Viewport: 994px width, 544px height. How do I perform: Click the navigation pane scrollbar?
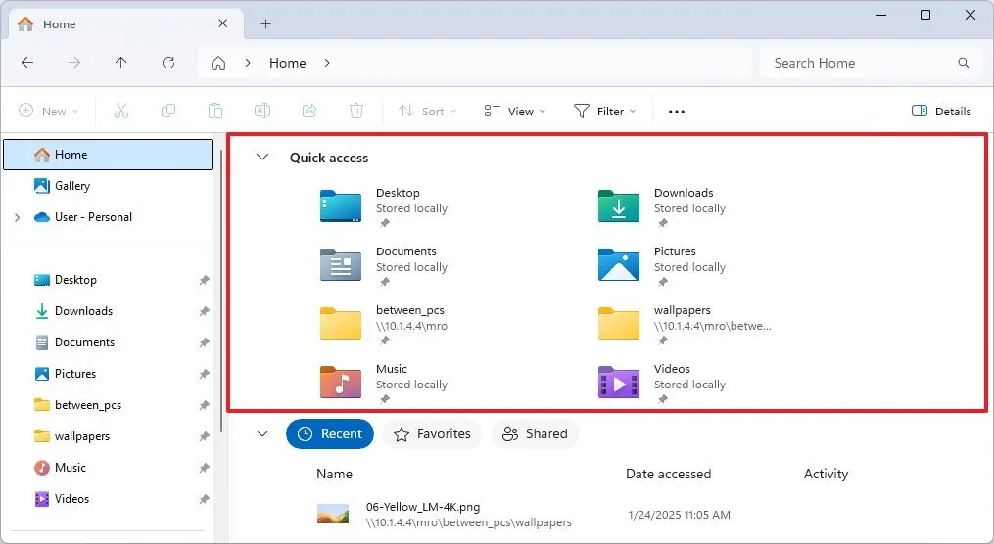[220, 292]
